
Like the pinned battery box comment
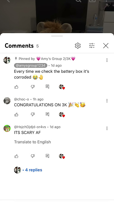point(16,87)
